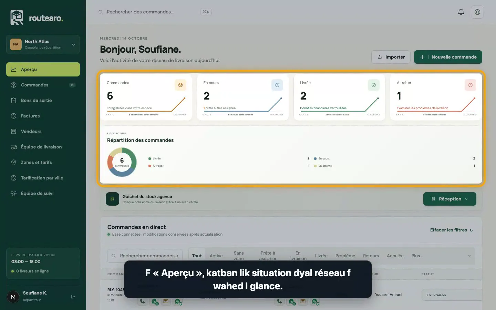Viewport: 496px width, 310px height.
Task: Click the "1 prête à être assignée" text
Action: coord(219,108)
